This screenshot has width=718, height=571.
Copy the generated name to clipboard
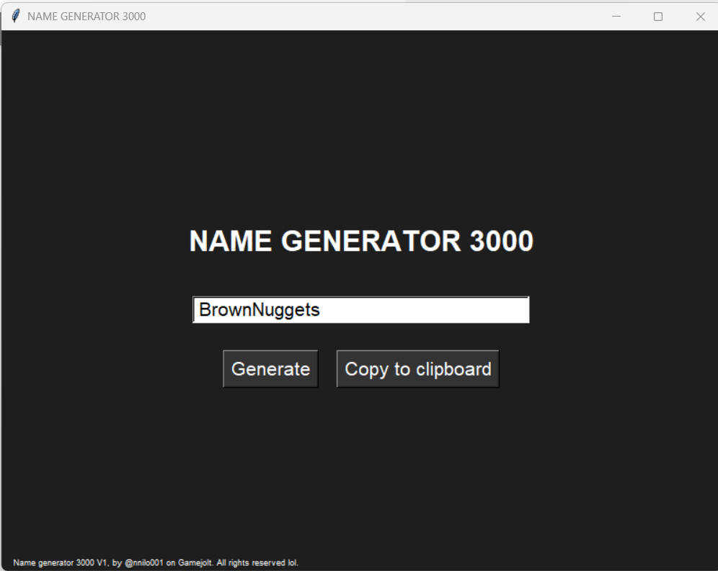(417, 369)
